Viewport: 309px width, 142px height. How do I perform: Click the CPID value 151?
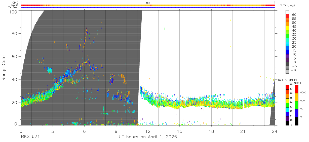point(148,3)
